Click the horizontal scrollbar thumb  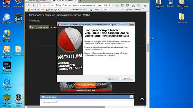tap(66, 107)
